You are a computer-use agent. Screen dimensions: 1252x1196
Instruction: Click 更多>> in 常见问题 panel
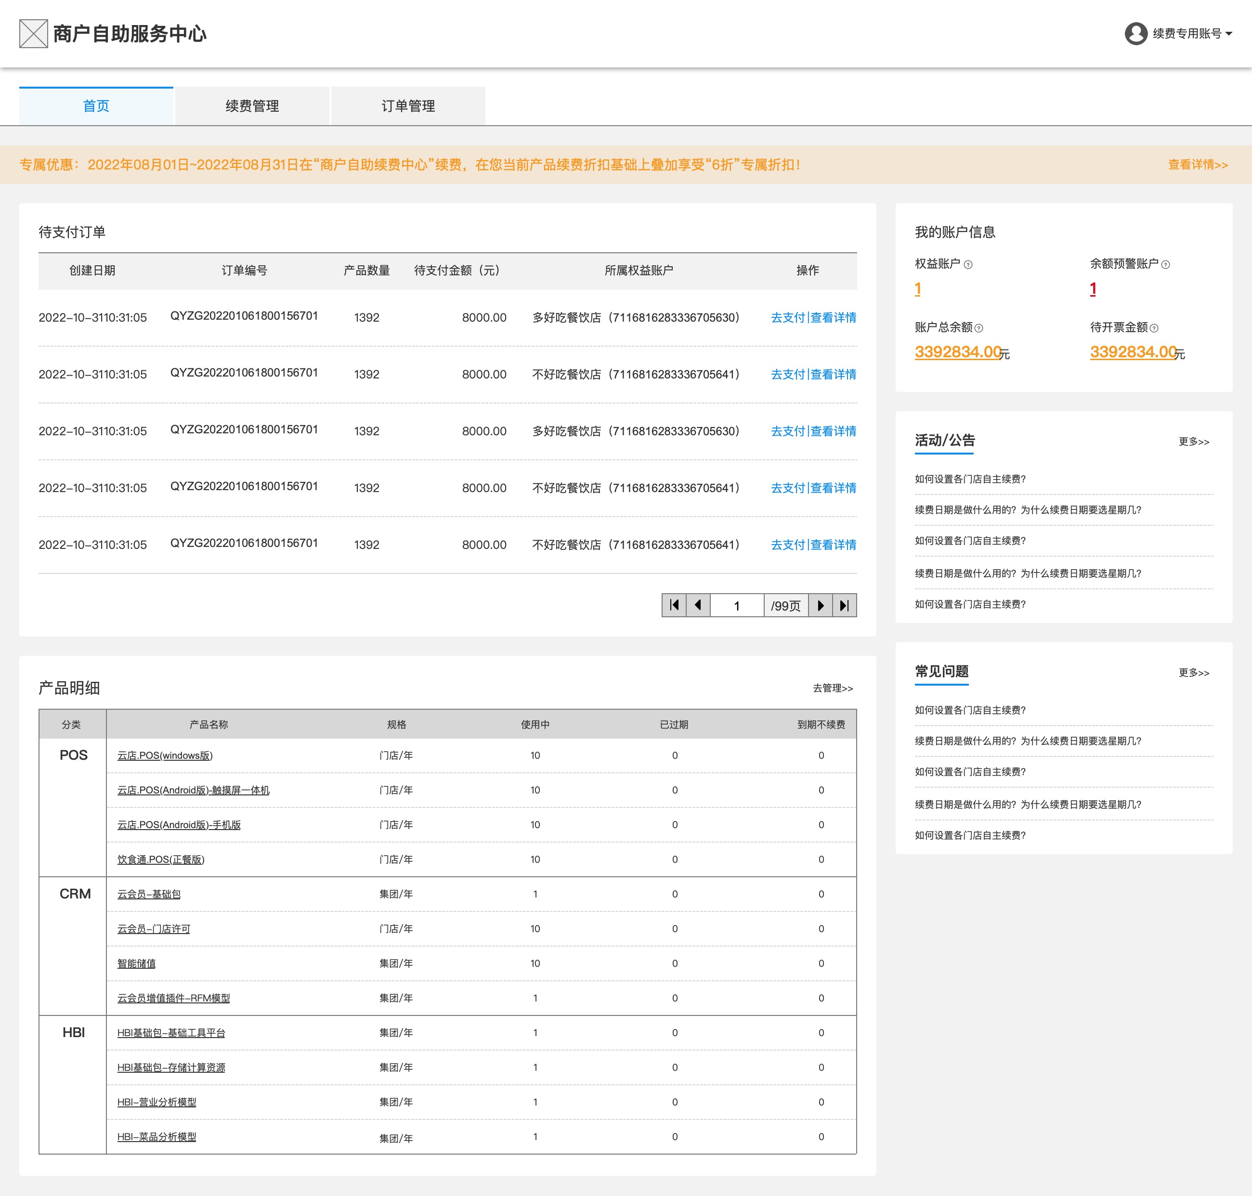[x=1194, y=672]
